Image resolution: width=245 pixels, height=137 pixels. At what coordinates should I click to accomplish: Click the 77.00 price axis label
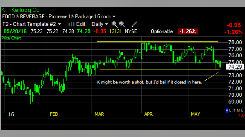pos(235,49)
